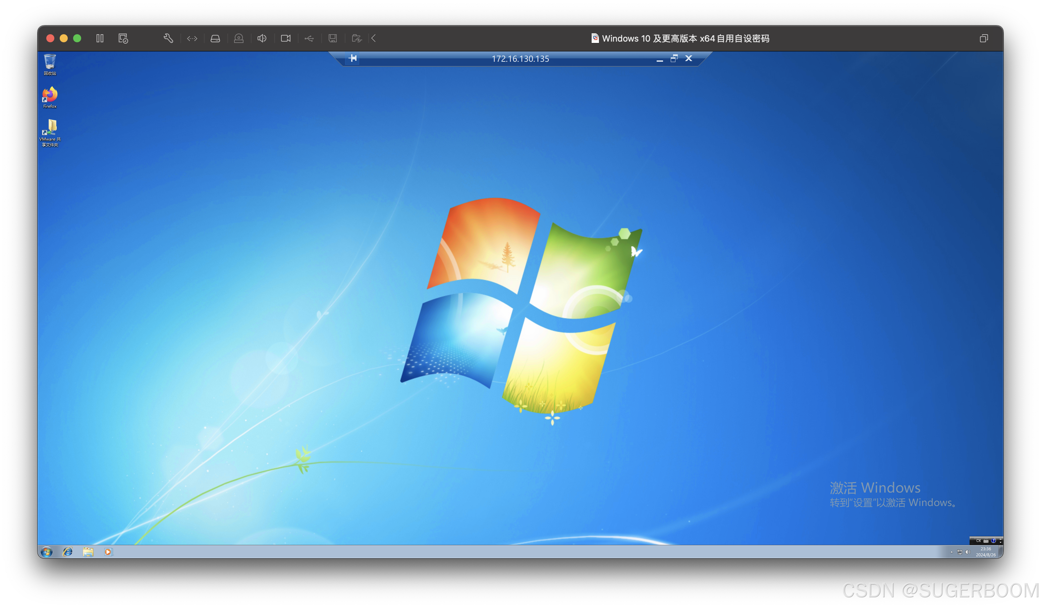1041x608 pixels.
Task: Pin the remote desktop connection bar
Action: [353, 58]
